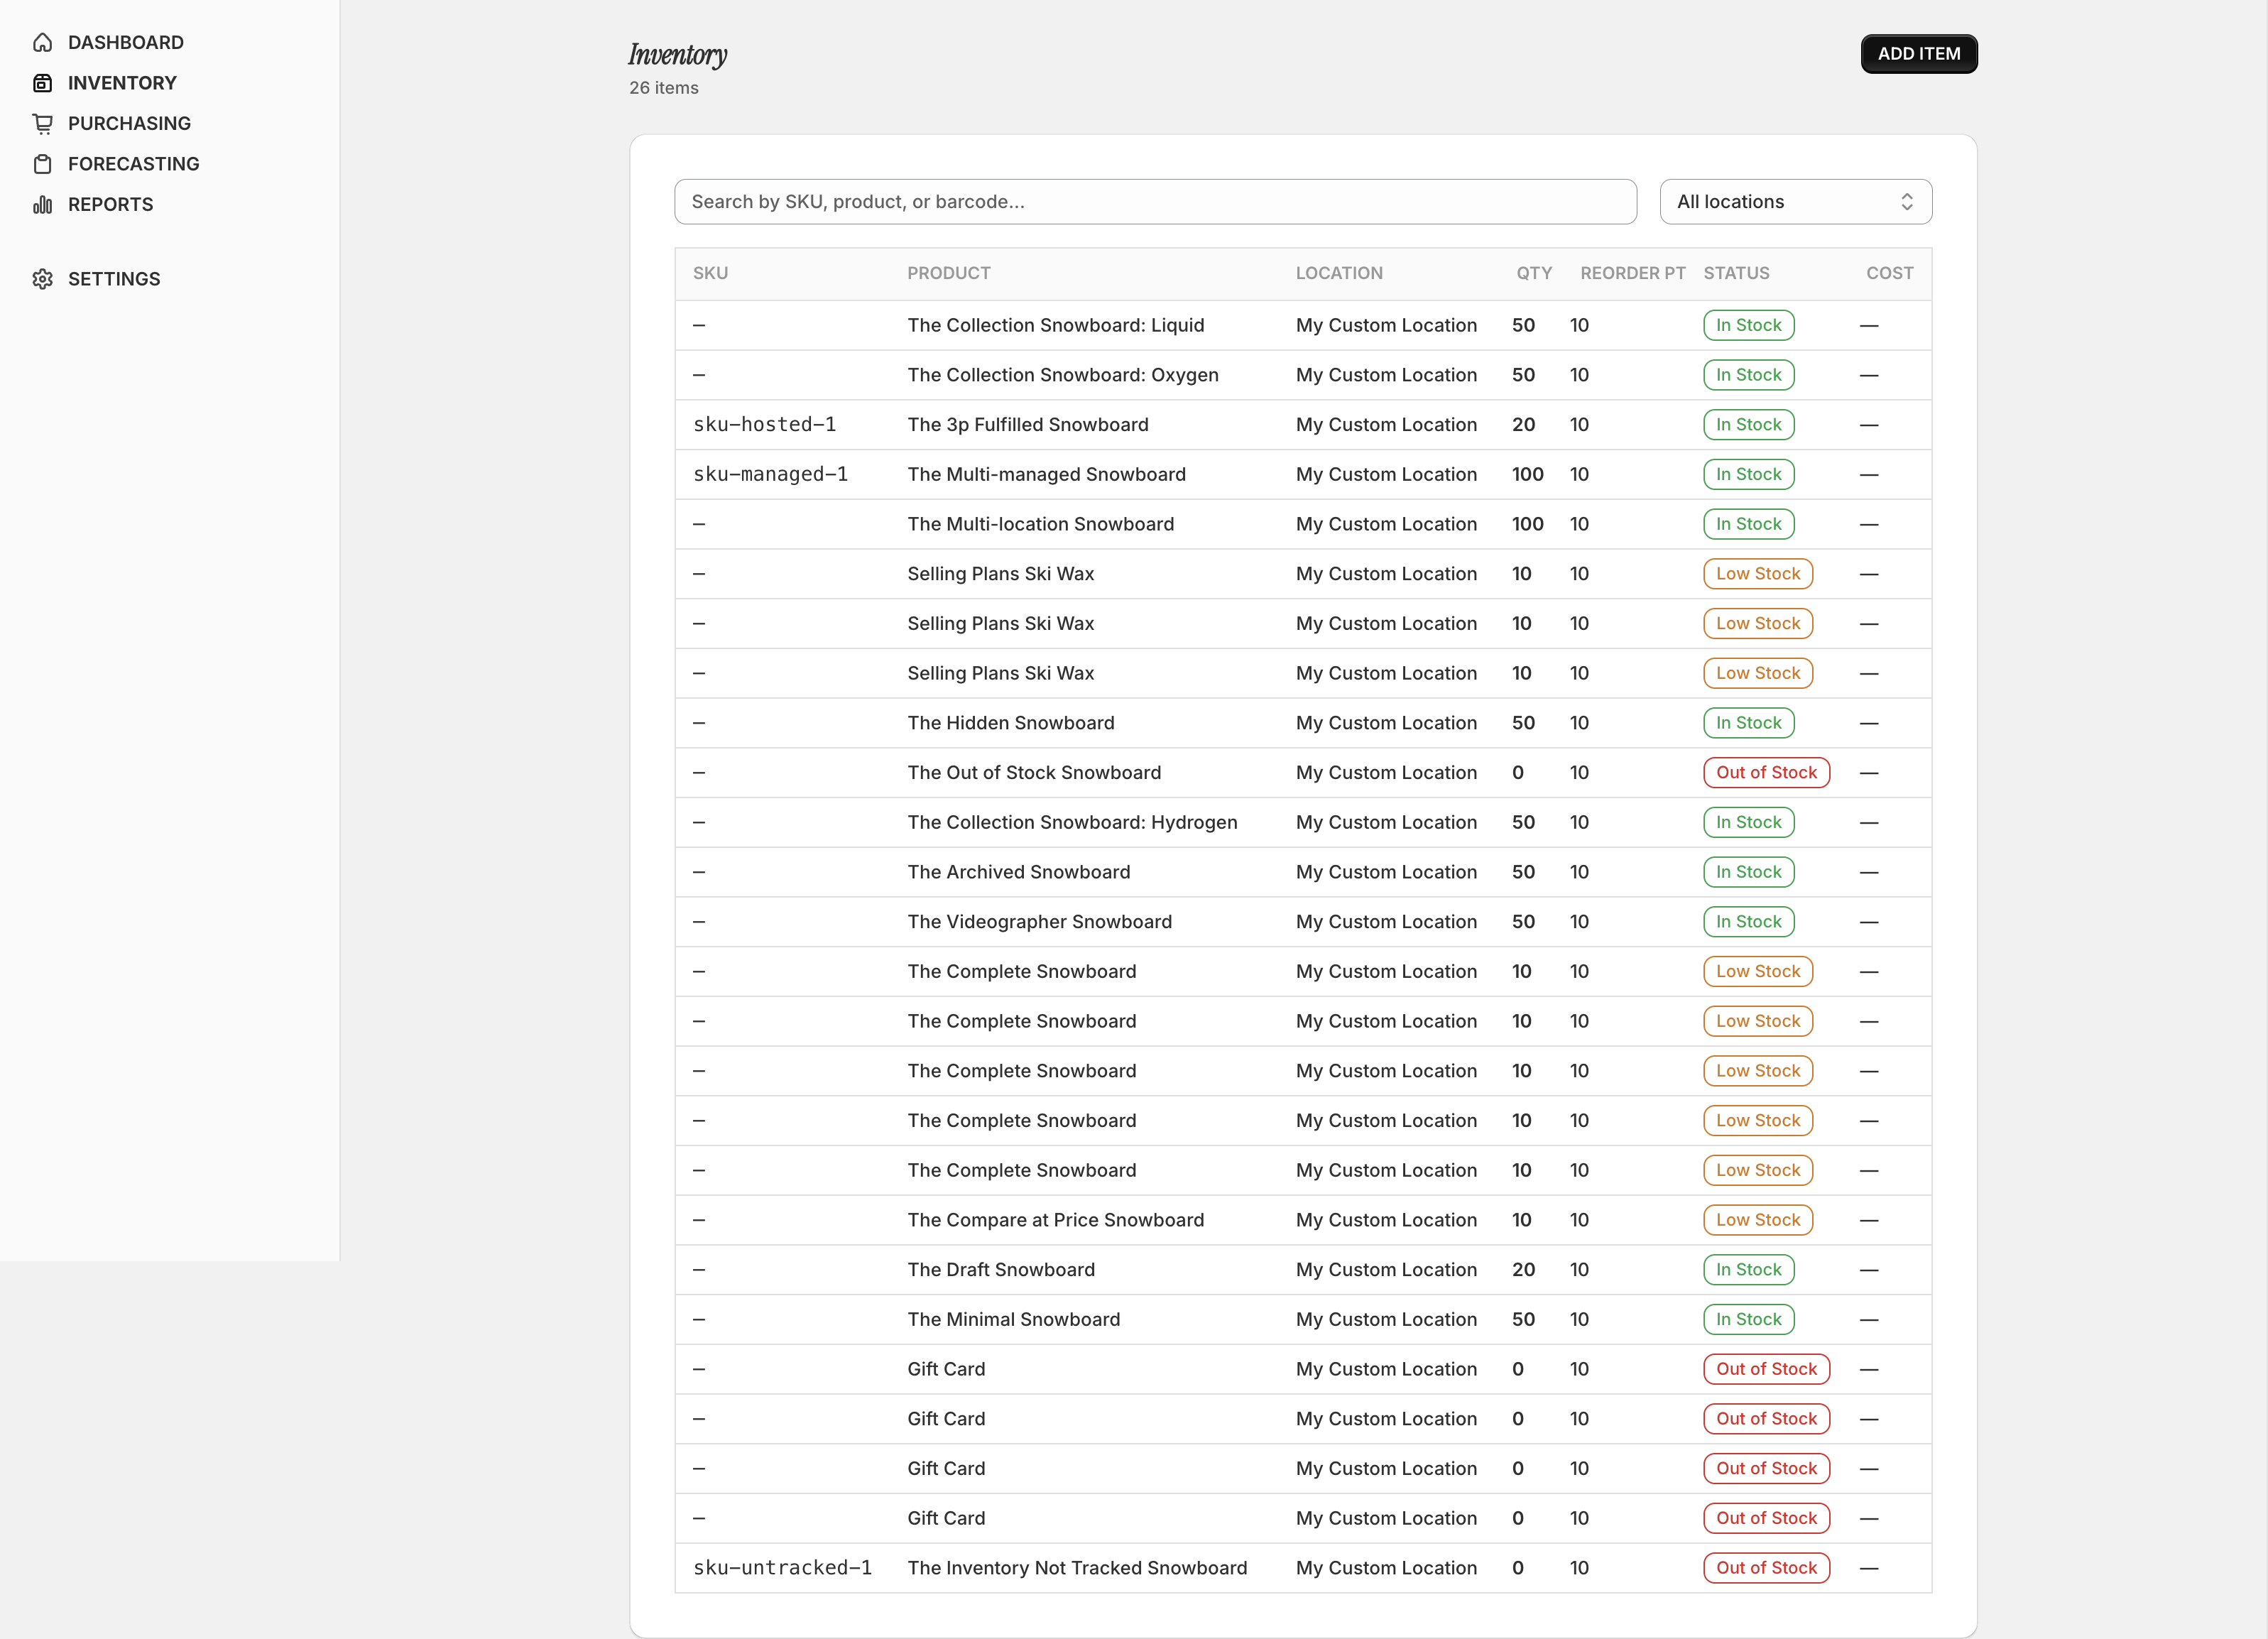Click the QTY column header
Screen dimensions: 2268x1639
click(x=1534, y=273)
